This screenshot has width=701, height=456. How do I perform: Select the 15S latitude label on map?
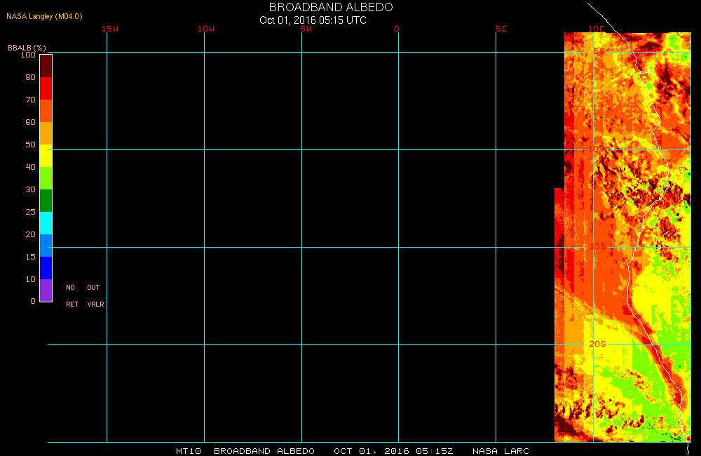point(597,246)
